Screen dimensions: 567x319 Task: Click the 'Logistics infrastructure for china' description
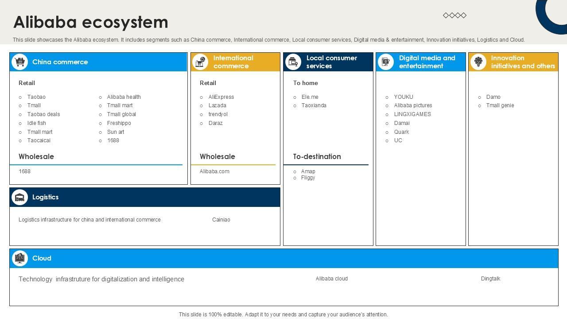[x=89, y=220]
